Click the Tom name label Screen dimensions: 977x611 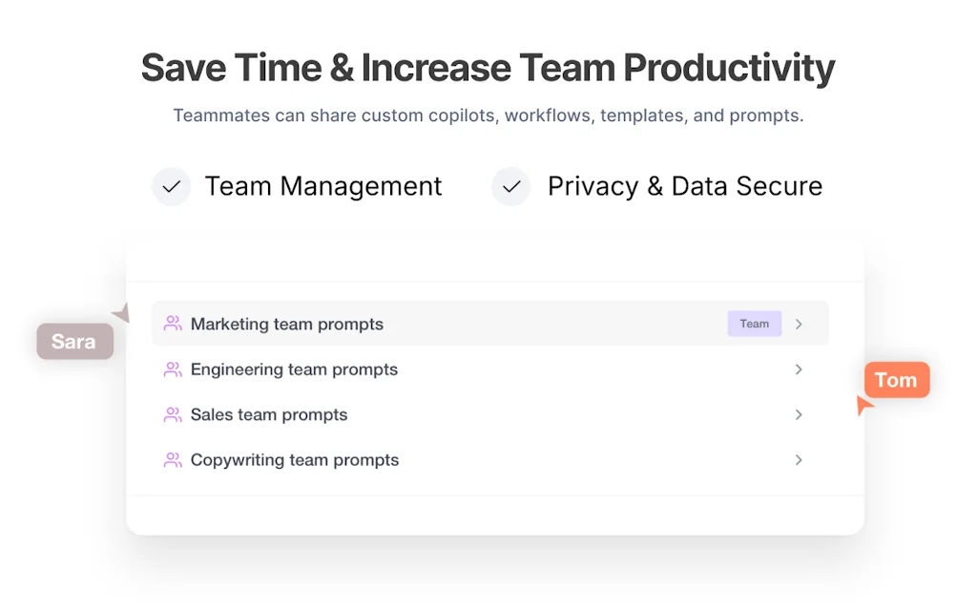point(896,379)
